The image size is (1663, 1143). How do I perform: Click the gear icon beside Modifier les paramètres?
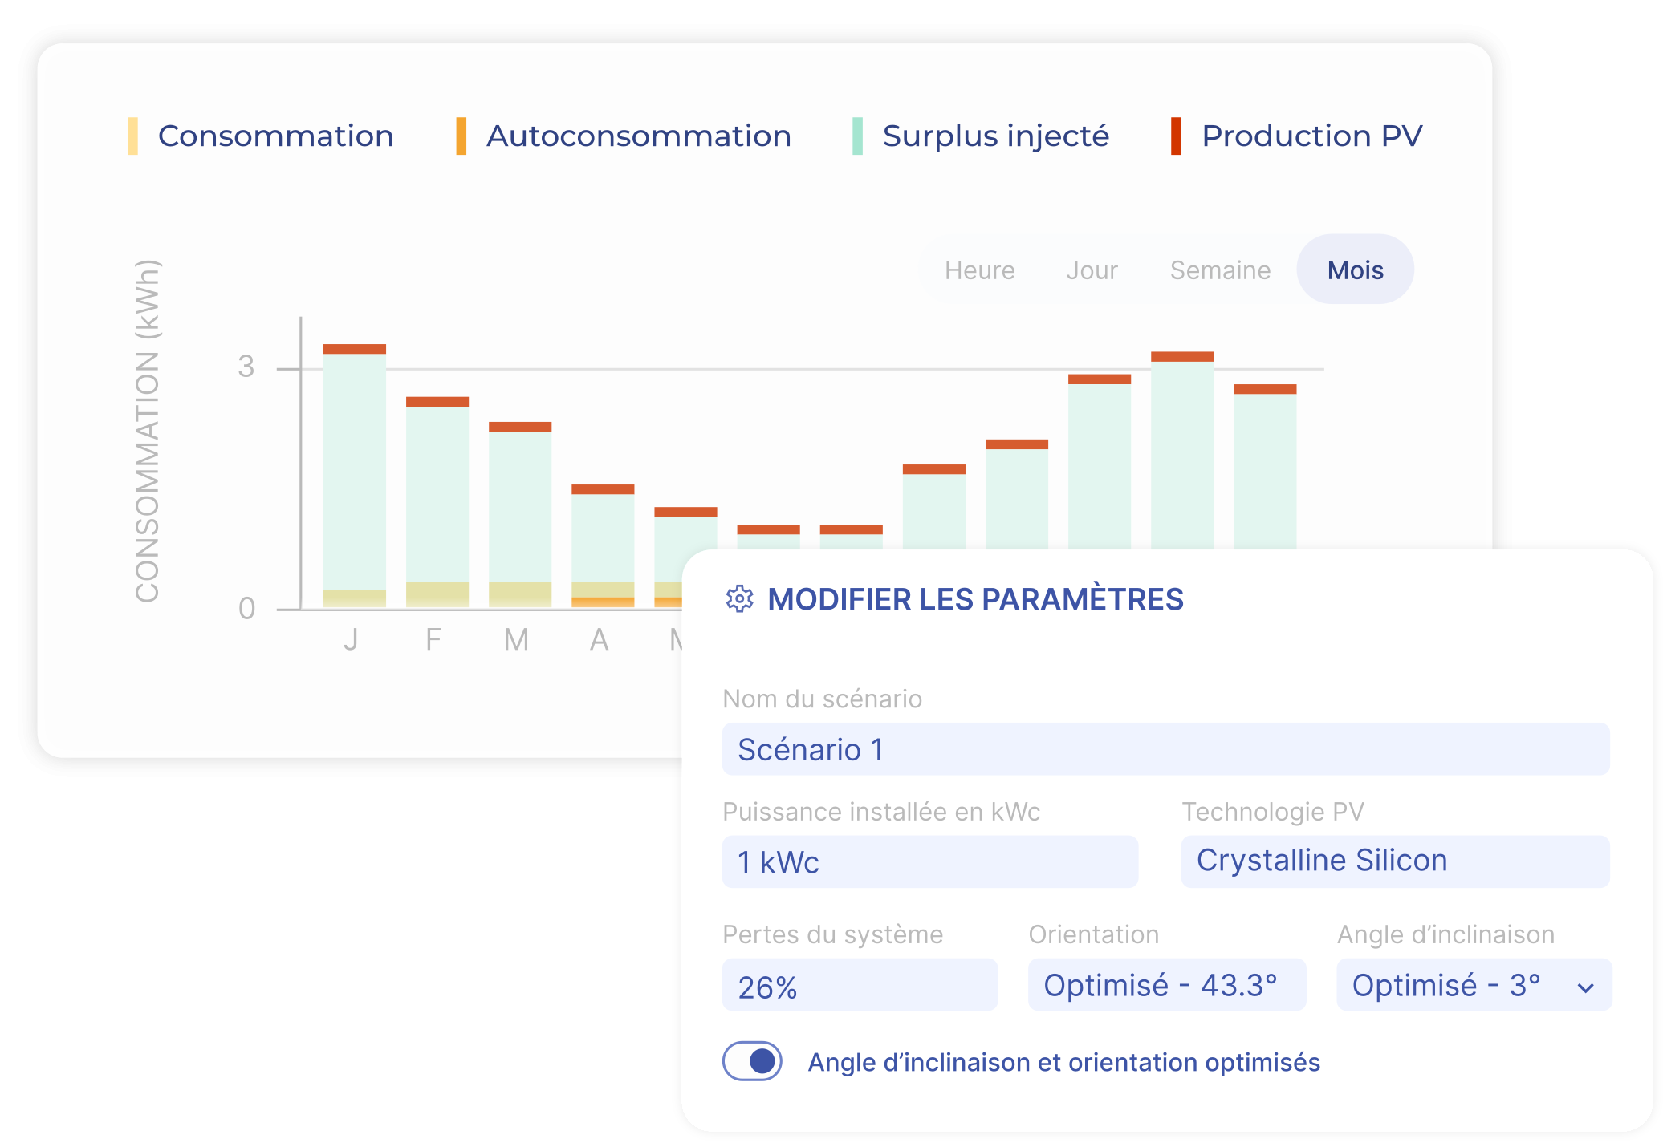739,599
